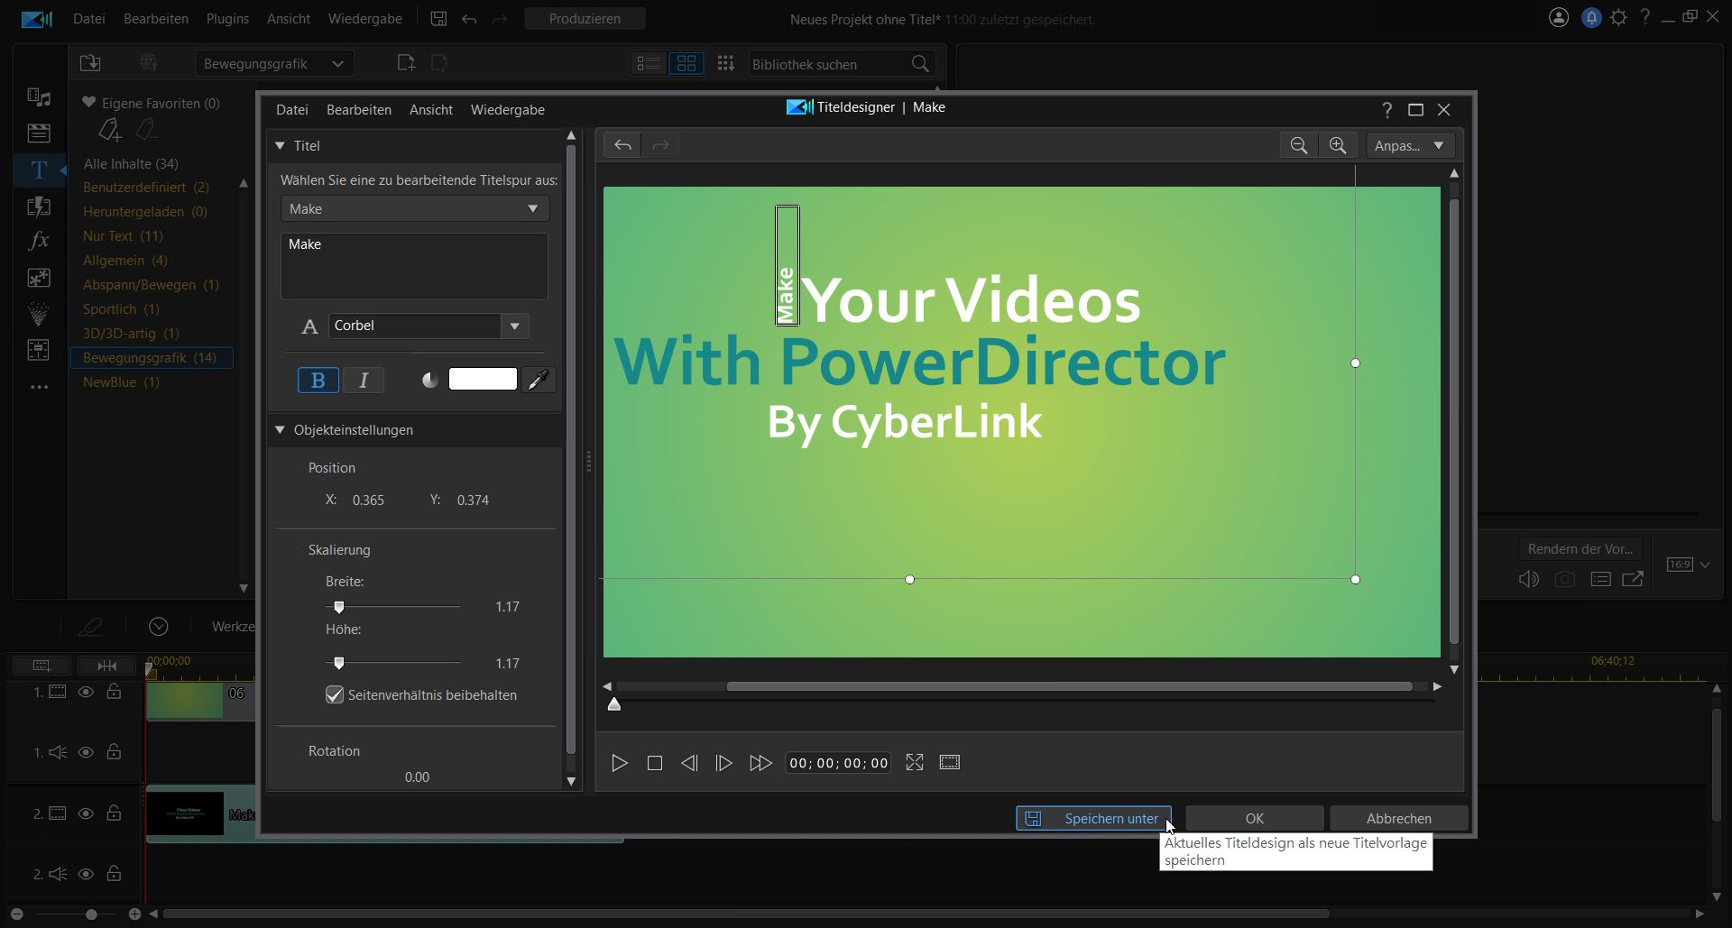
Task: Click the fullscreen preview icon
Action: pos(915,762)
